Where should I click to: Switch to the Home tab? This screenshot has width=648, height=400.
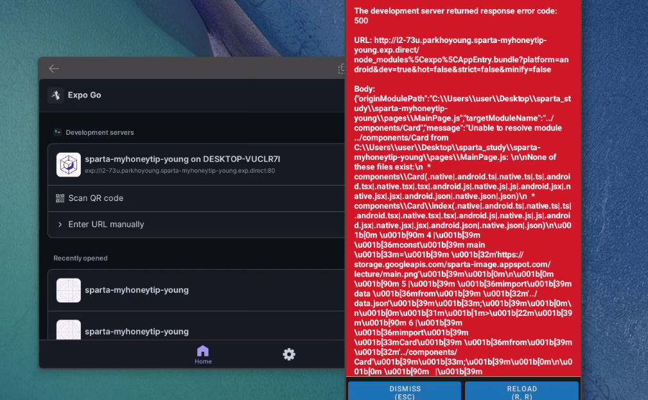pyautogui.click(x=203, y=354)
